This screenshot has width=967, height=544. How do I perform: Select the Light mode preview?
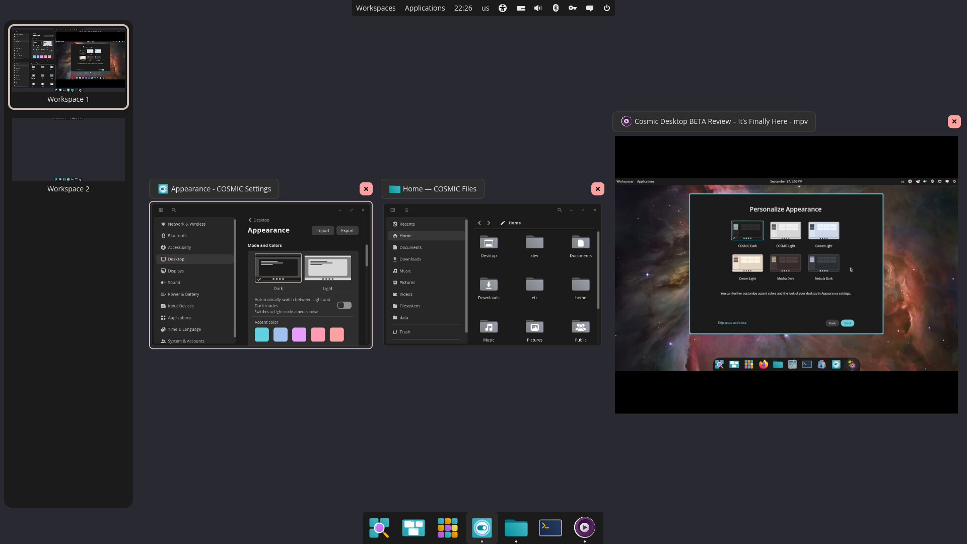(x=327, y=268)
